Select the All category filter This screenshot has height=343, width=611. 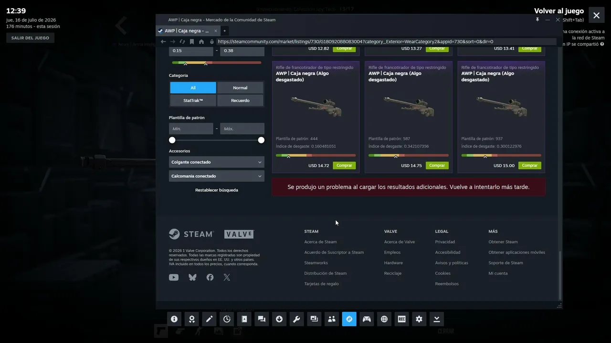point(193,88)
